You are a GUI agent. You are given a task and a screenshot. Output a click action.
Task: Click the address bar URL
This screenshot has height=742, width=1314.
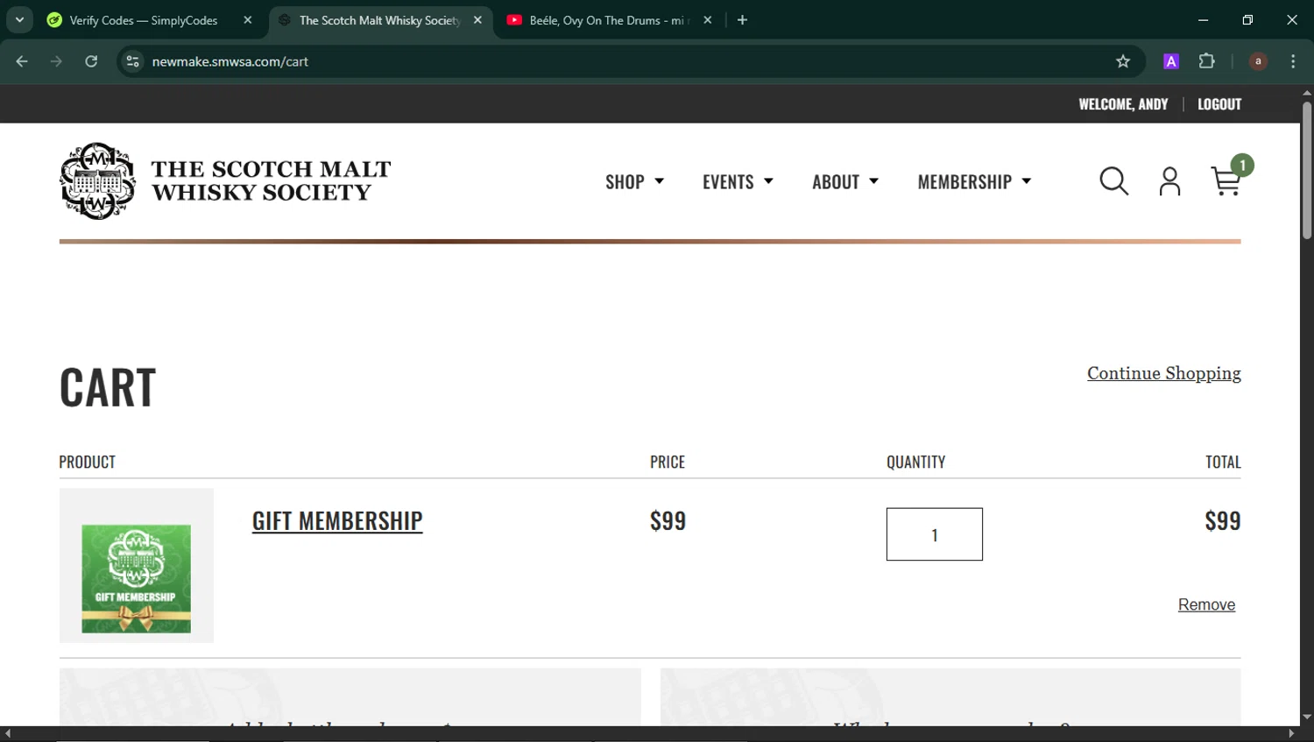(230, 61)
